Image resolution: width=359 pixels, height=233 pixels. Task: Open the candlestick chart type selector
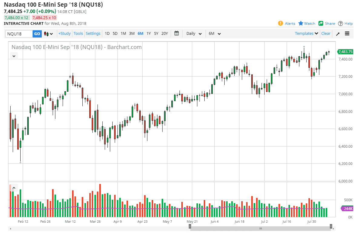[x=48, y=34]
